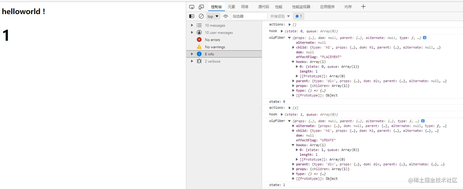Screen dimensions: 463x189
Task: Expand hook entry 0: {state: 1, queue: Array(0)}
Action: (x=297, y=150)
